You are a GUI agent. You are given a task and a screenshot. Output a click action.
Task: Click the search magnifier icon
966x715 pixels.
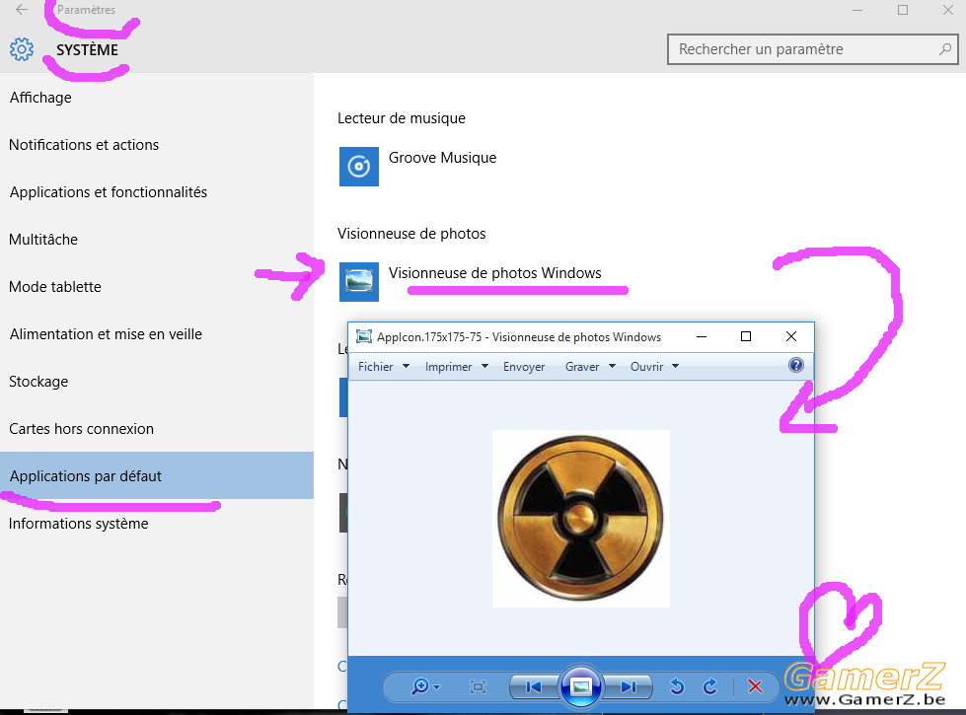click(x=944, y=49)
